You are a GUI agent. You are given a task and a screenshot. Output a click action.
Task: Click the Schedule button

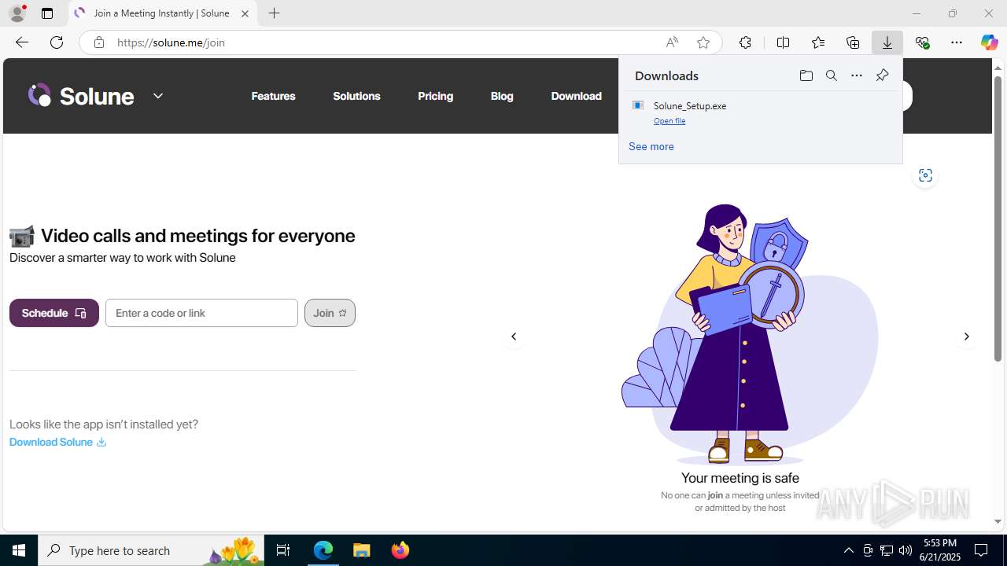pyautogui.click(x=54, y=313)
